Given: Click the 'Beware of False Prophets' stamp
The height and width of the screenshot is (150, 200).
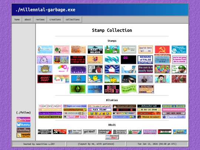Looking at the screenshot, I should [145, 60].
